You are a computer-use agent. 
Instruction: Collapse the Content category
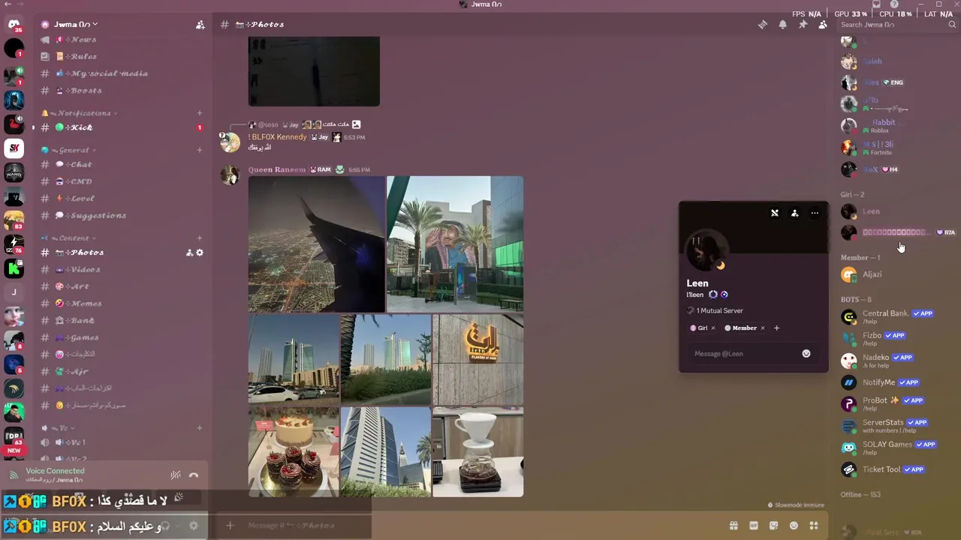coord(74,238)
